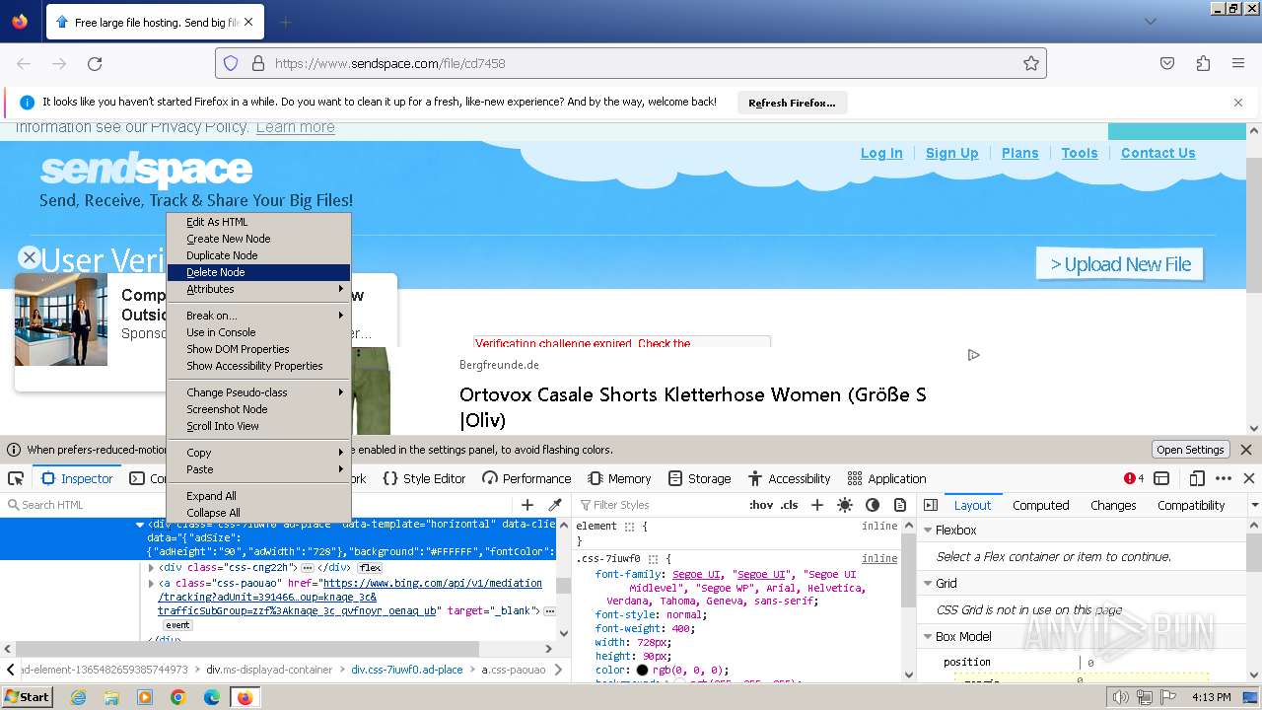
Task: Expand the div class css-cng22h node
Action: pyautogui.click(x=151, y=568)
